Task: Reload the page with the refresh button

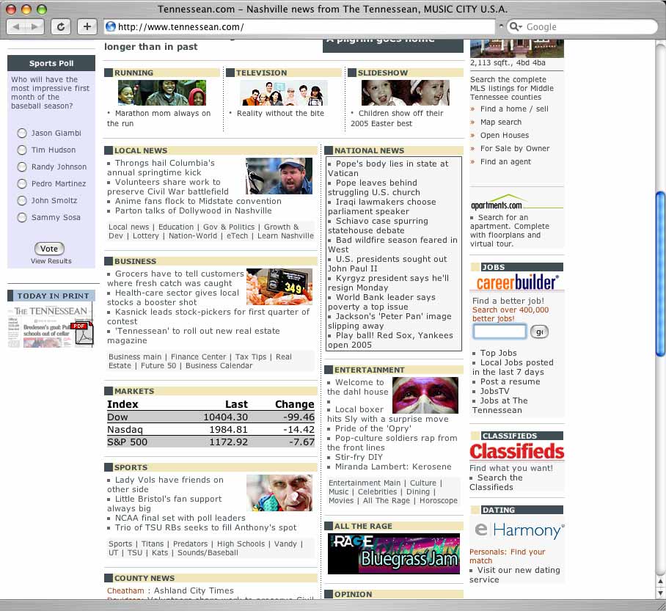Action: (x=61, y=26)
